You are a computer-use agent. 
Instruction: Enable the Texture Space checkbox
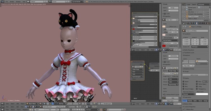tap(197, 84)
